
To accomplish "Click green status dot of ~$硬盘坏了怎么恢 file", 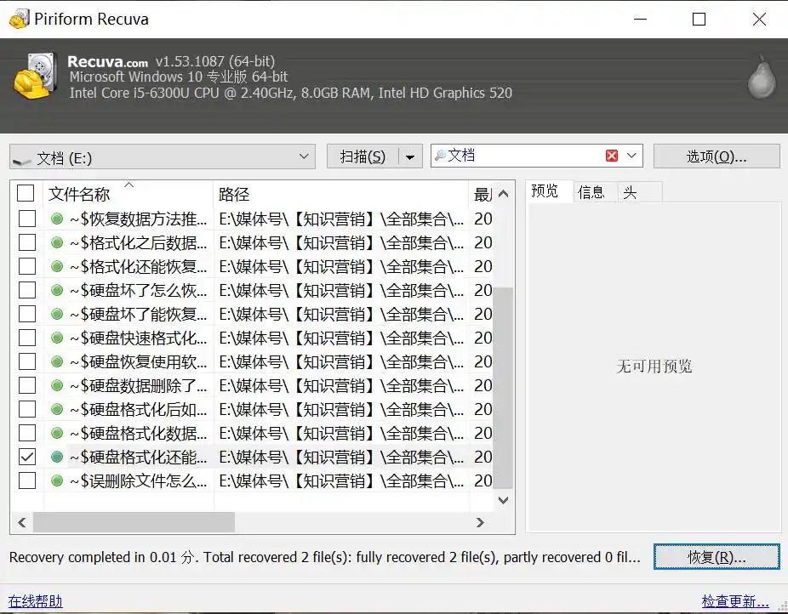I will click(x=57, y=290).
